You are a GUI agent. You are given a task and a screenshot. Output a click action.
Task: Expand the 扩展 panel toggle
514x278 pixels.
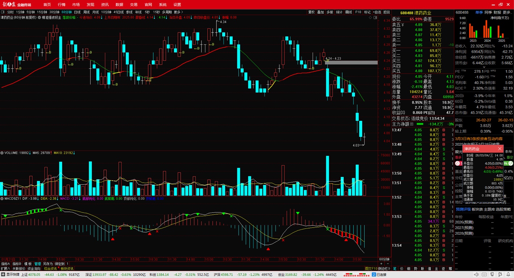[5, 269]
